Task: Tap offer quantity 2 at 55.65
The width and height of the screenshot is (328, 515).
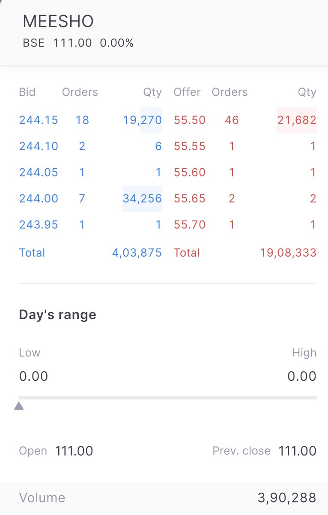Action: click(313, 199)
